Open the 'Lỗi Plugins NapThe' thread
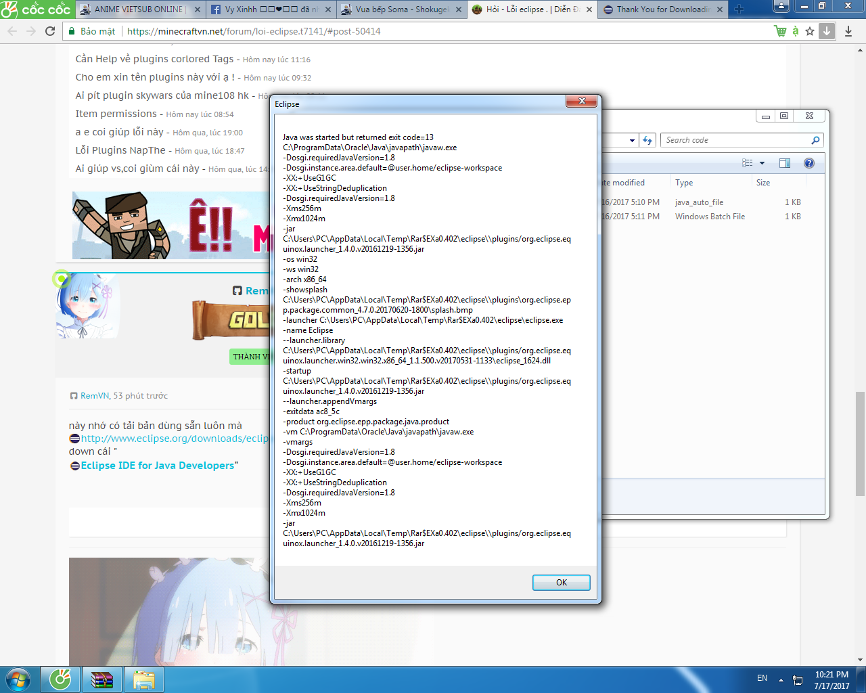The image size is (866, 693). click(120, 150)
